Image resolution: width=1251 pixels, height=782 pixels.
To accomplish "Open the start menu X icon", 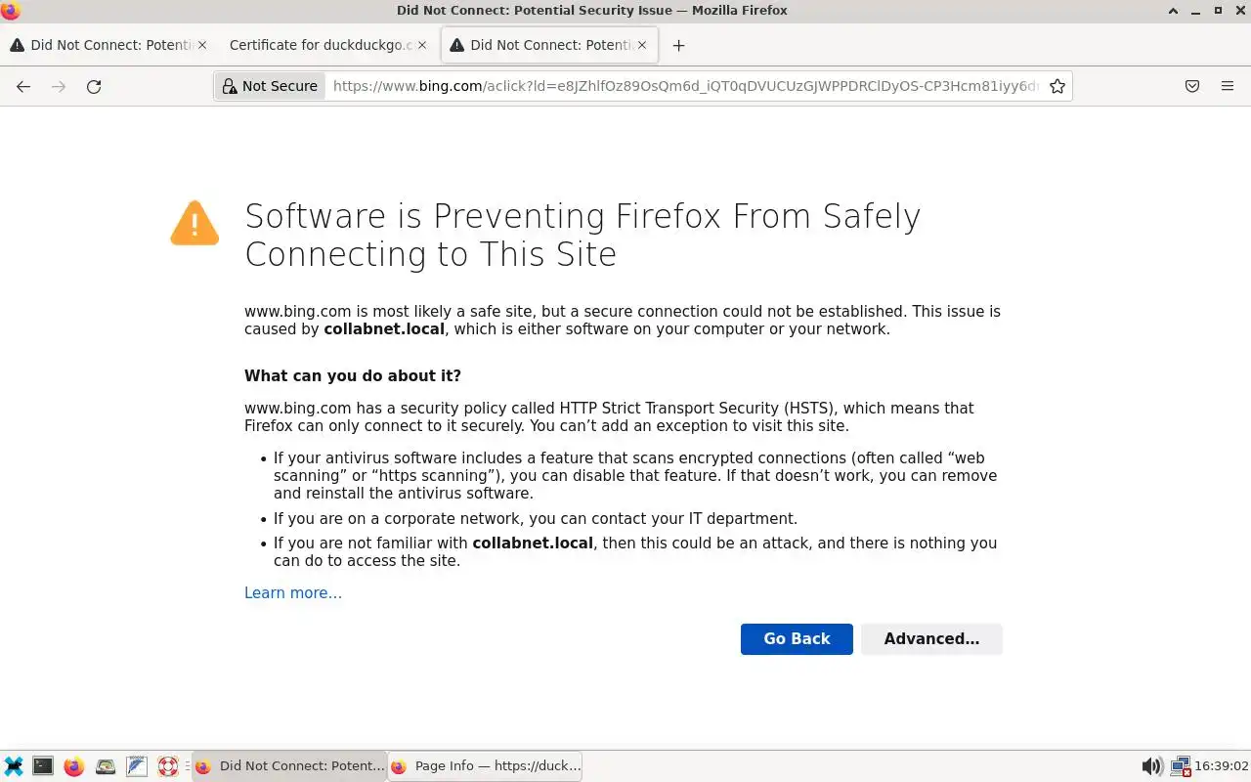I will (x=14, y=766).
